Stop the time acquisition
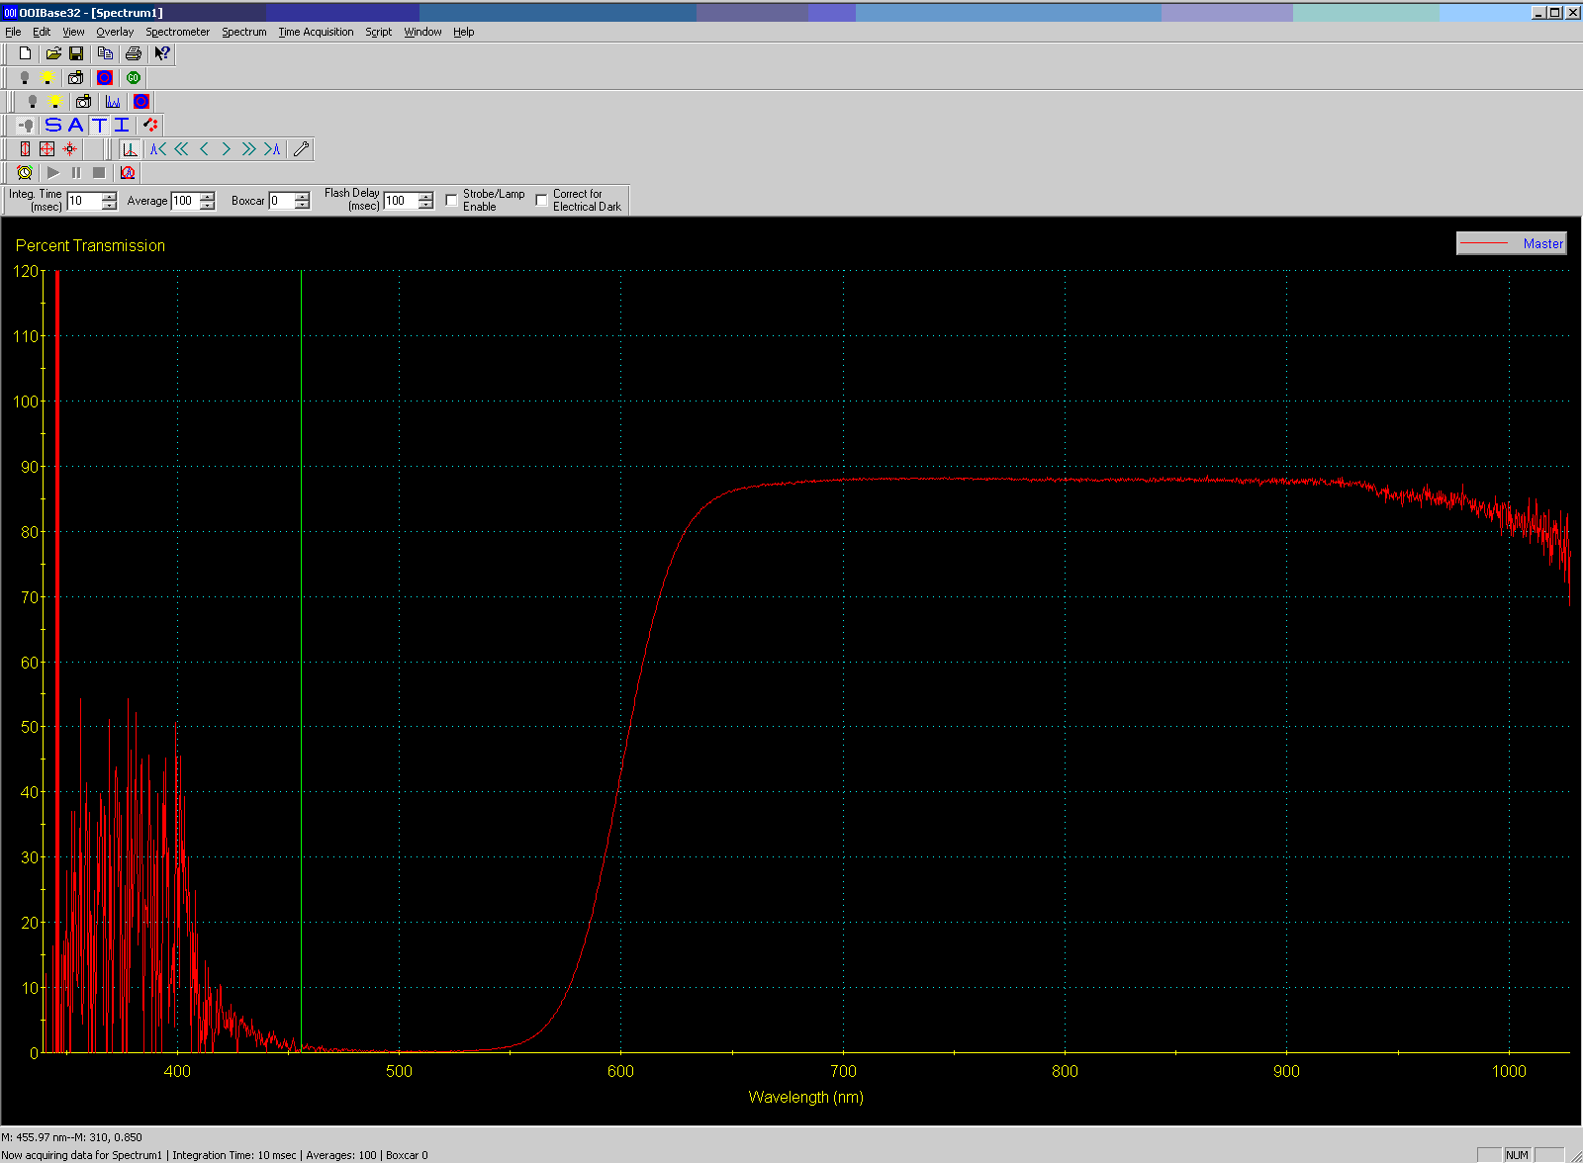 pos(99,173)
